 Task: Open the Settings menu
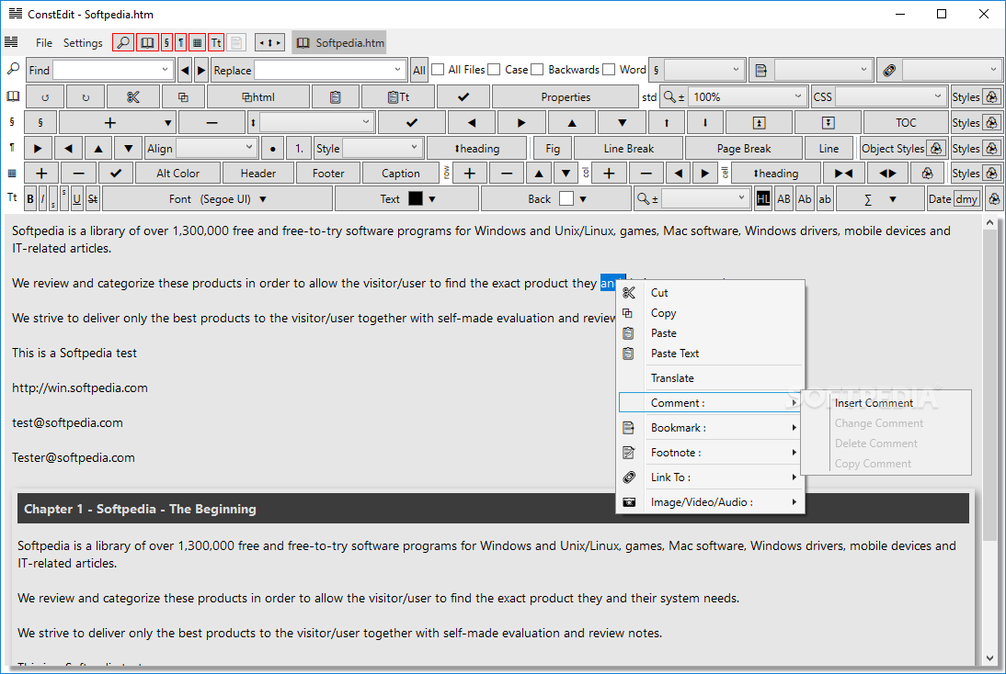[83, 43]
